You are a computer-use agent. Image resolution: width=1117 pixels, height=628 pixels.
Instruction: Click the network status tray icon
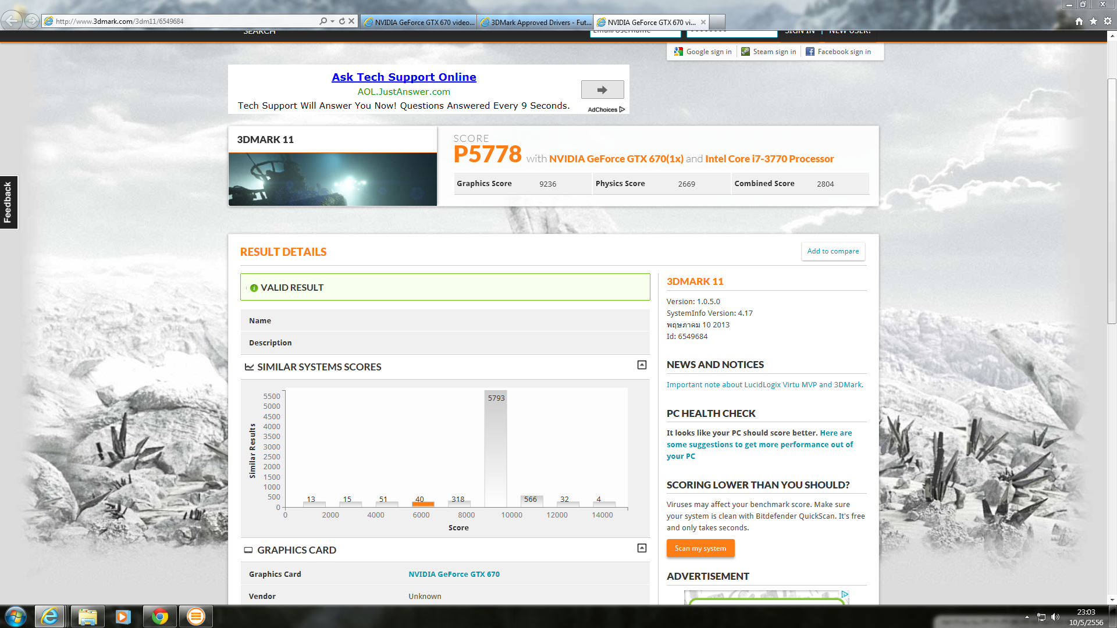click(1041, 617)
